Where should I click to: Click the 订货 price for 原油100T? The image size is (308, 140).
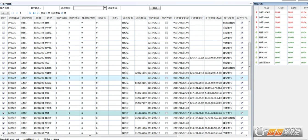[x=278, y=47]
